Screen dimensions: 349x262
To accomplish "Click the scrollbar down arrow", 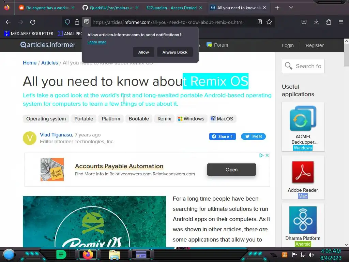I will coord(346,245).
